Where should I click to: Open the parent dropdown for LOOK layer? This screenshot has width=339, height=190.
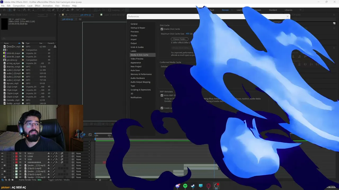pyautogui.click(x=83, y=156)
